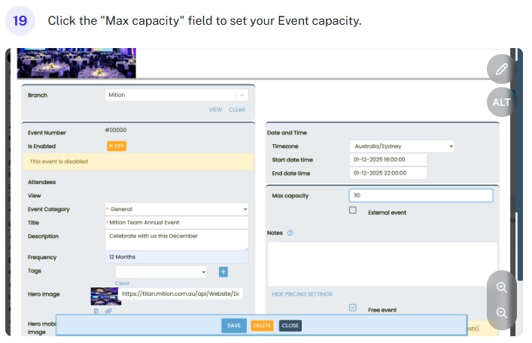Open the Branch dropdown arrow
This screenshot has width=532, height=343.
coord(240,95)
